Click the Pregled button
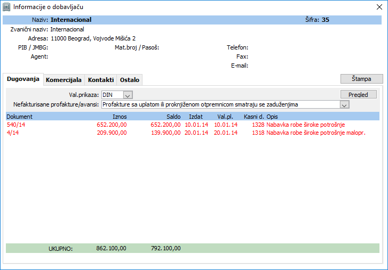Image resolution: width=388 pixels, height=270 pixels. pyautogui.click(x=359, y=94)
